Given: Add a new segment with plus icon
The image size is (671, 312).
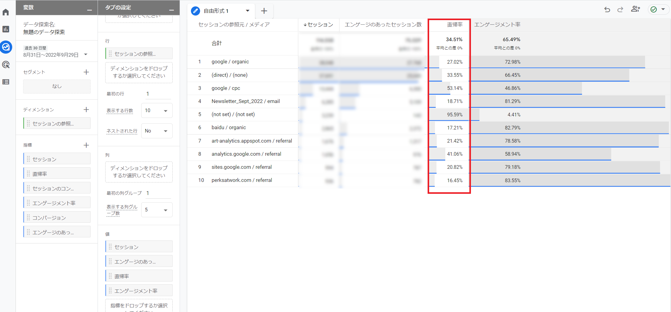Looking at the screenshot, I should [x=86, y=72].
